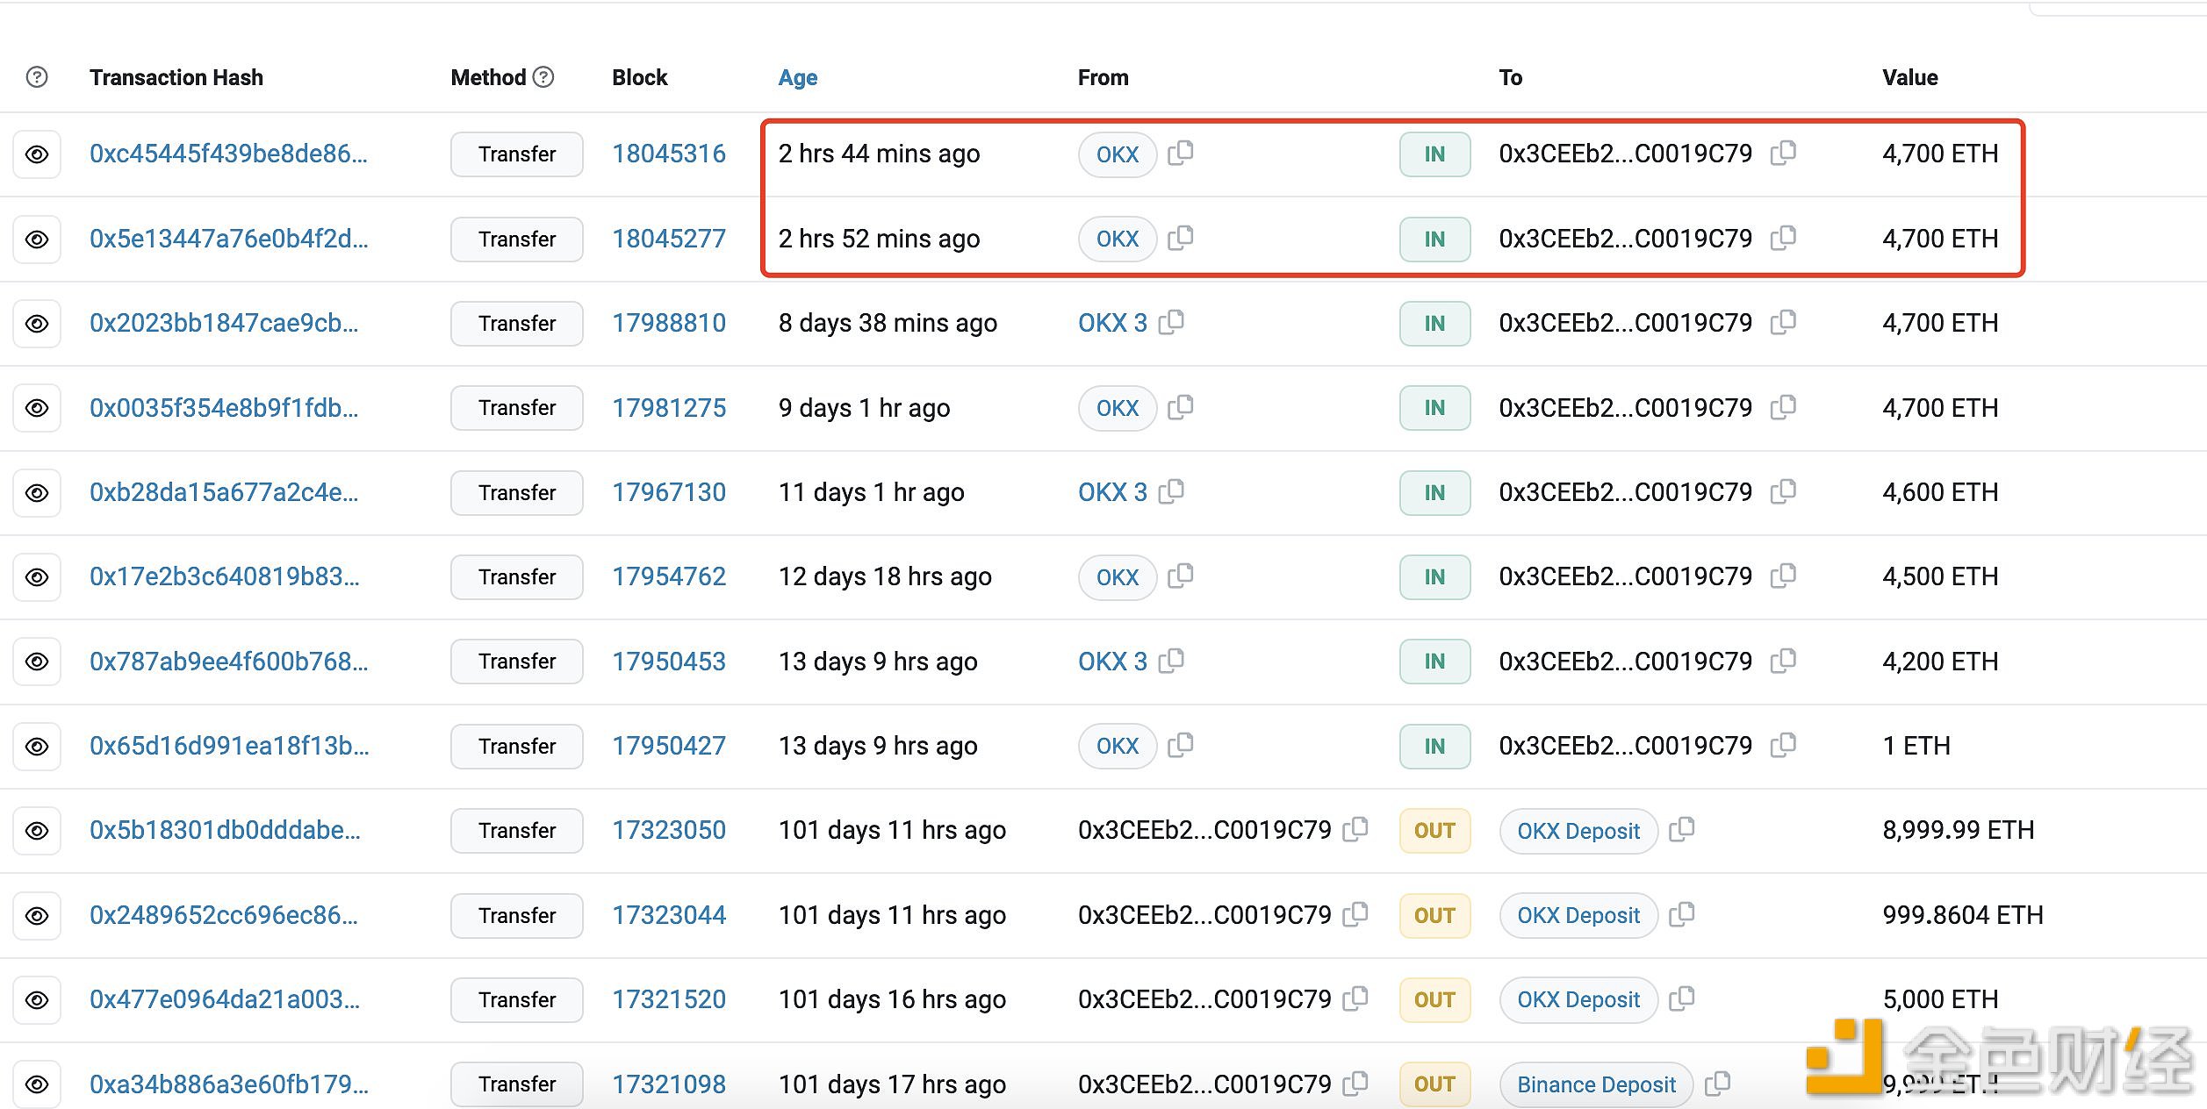This screenshot has width=2207, height=1109.
Task: Open block 17950453
Action: pyautogui.click(x=669, y=662)
